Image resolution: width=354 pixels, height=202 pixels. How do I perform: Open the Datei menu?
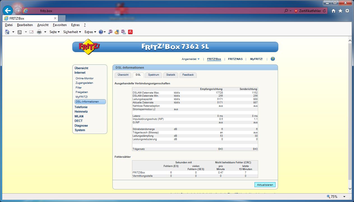[x=9, y=25]
